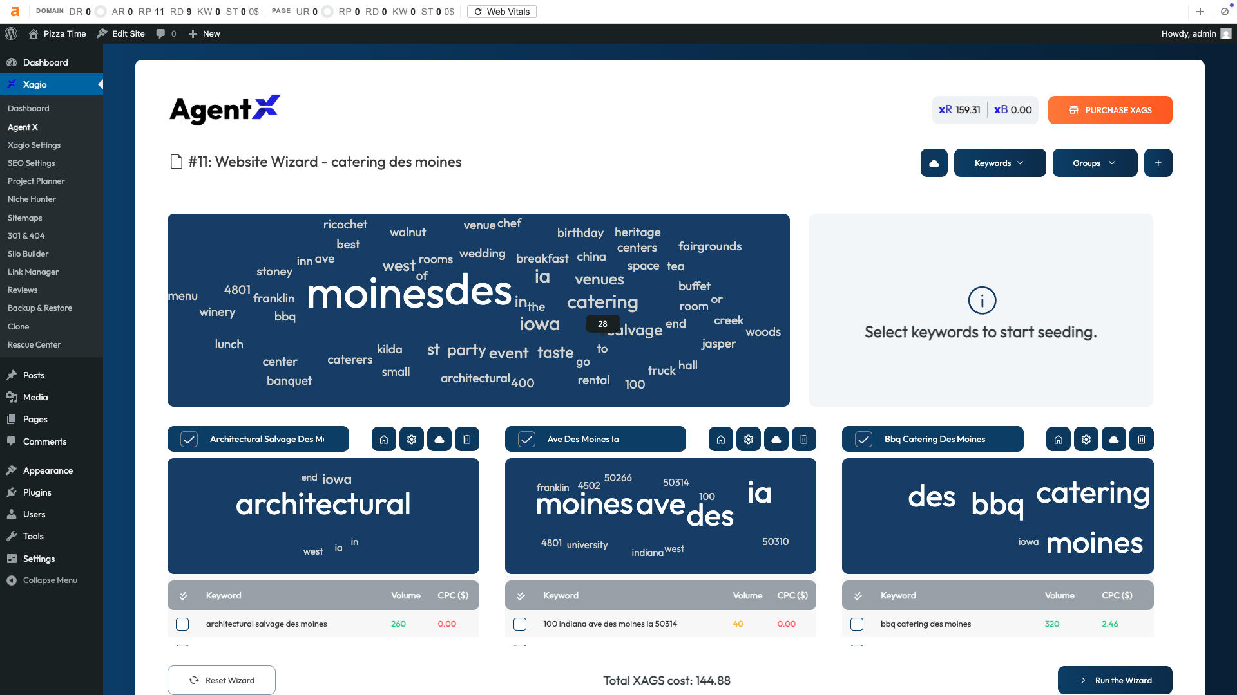Open the Groups dropdown
The height and width of the screenshot is (695, 1237).
point(1095,163)
